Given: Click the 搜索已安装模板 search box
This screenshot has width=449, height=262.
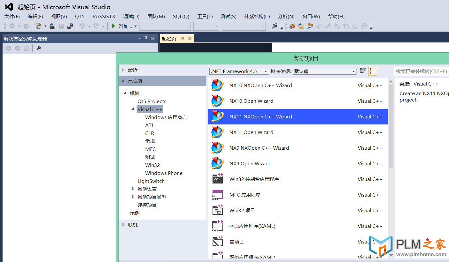Looking at the screenshot, I should 422,71.
